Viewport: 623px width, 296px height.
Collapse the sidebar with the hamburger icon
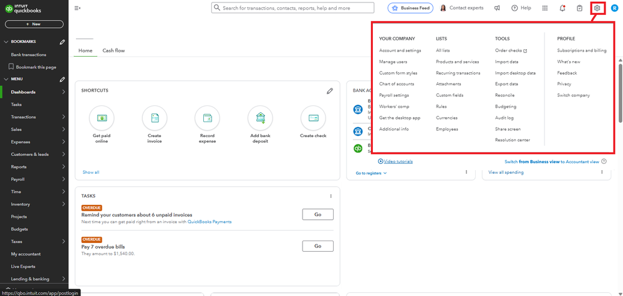tap(77, 8)
